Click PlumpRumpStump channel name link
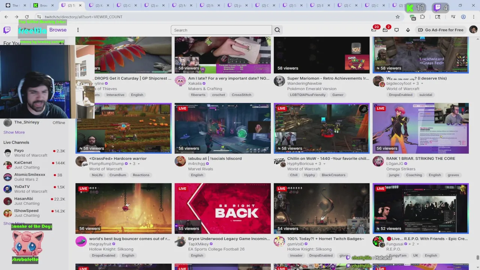The image size is (480, 270). (x=106, y=164)
